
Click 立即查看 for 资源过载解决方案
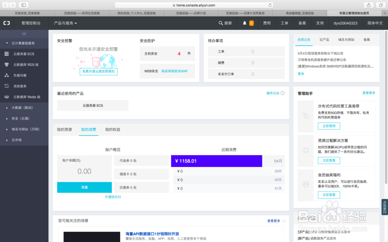[x=329, y=161]
